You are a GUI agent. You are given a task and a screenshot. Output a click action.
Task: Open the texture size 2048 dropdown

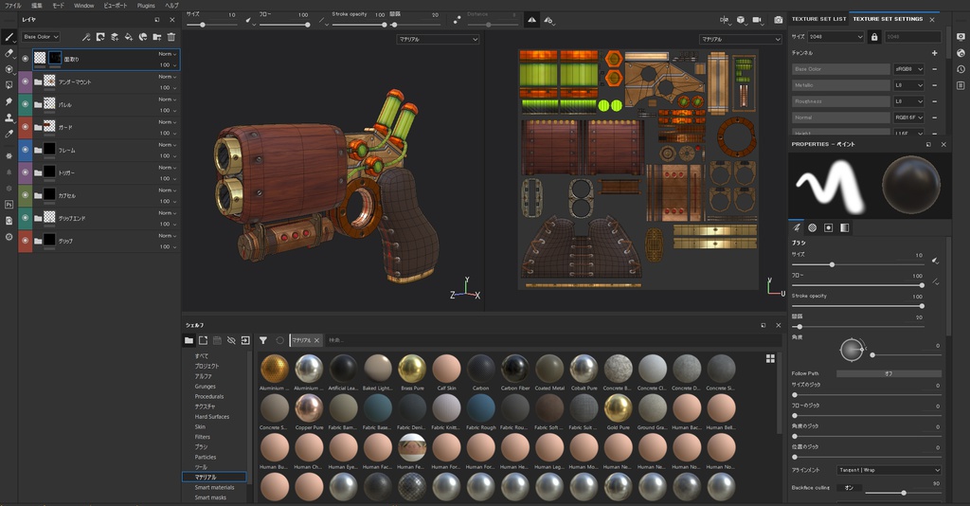835,37
